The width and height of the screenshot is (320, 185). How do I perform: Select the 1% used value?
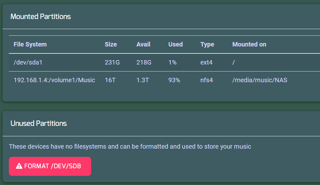tap(173, 62)
